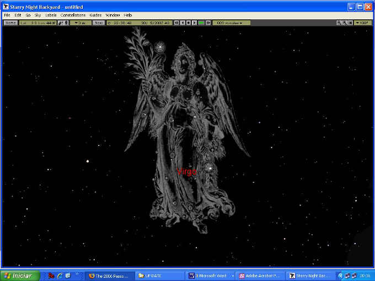Click the zoom in magnifier icon
The height and width of the screenshot is (281, 375).
345,23
